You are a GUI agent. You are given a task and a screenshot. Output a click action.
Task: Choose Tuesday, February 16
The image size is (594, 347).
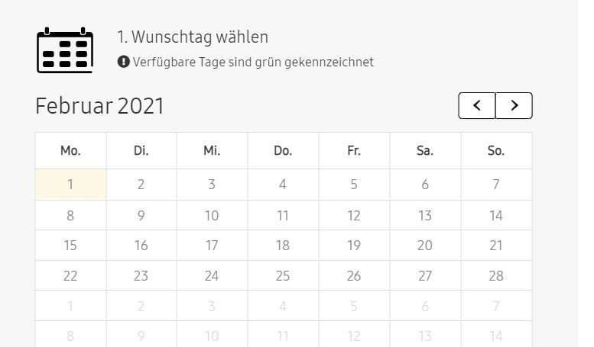point(141,246)
